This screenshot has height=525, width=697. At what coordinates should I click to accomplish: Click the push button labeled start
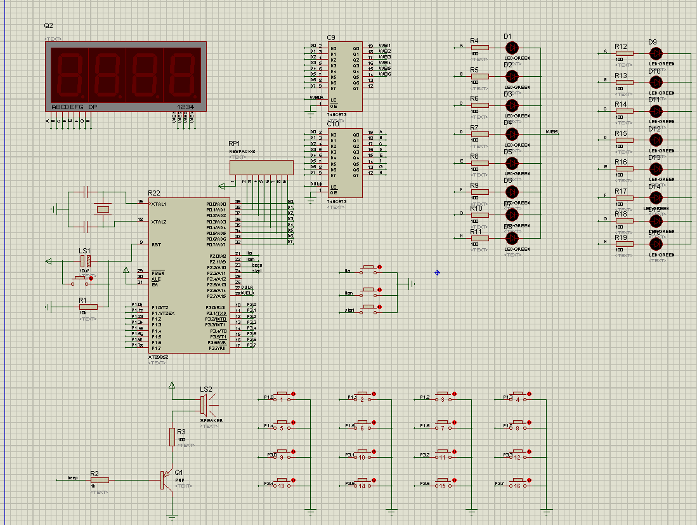(x=368, y=310)
